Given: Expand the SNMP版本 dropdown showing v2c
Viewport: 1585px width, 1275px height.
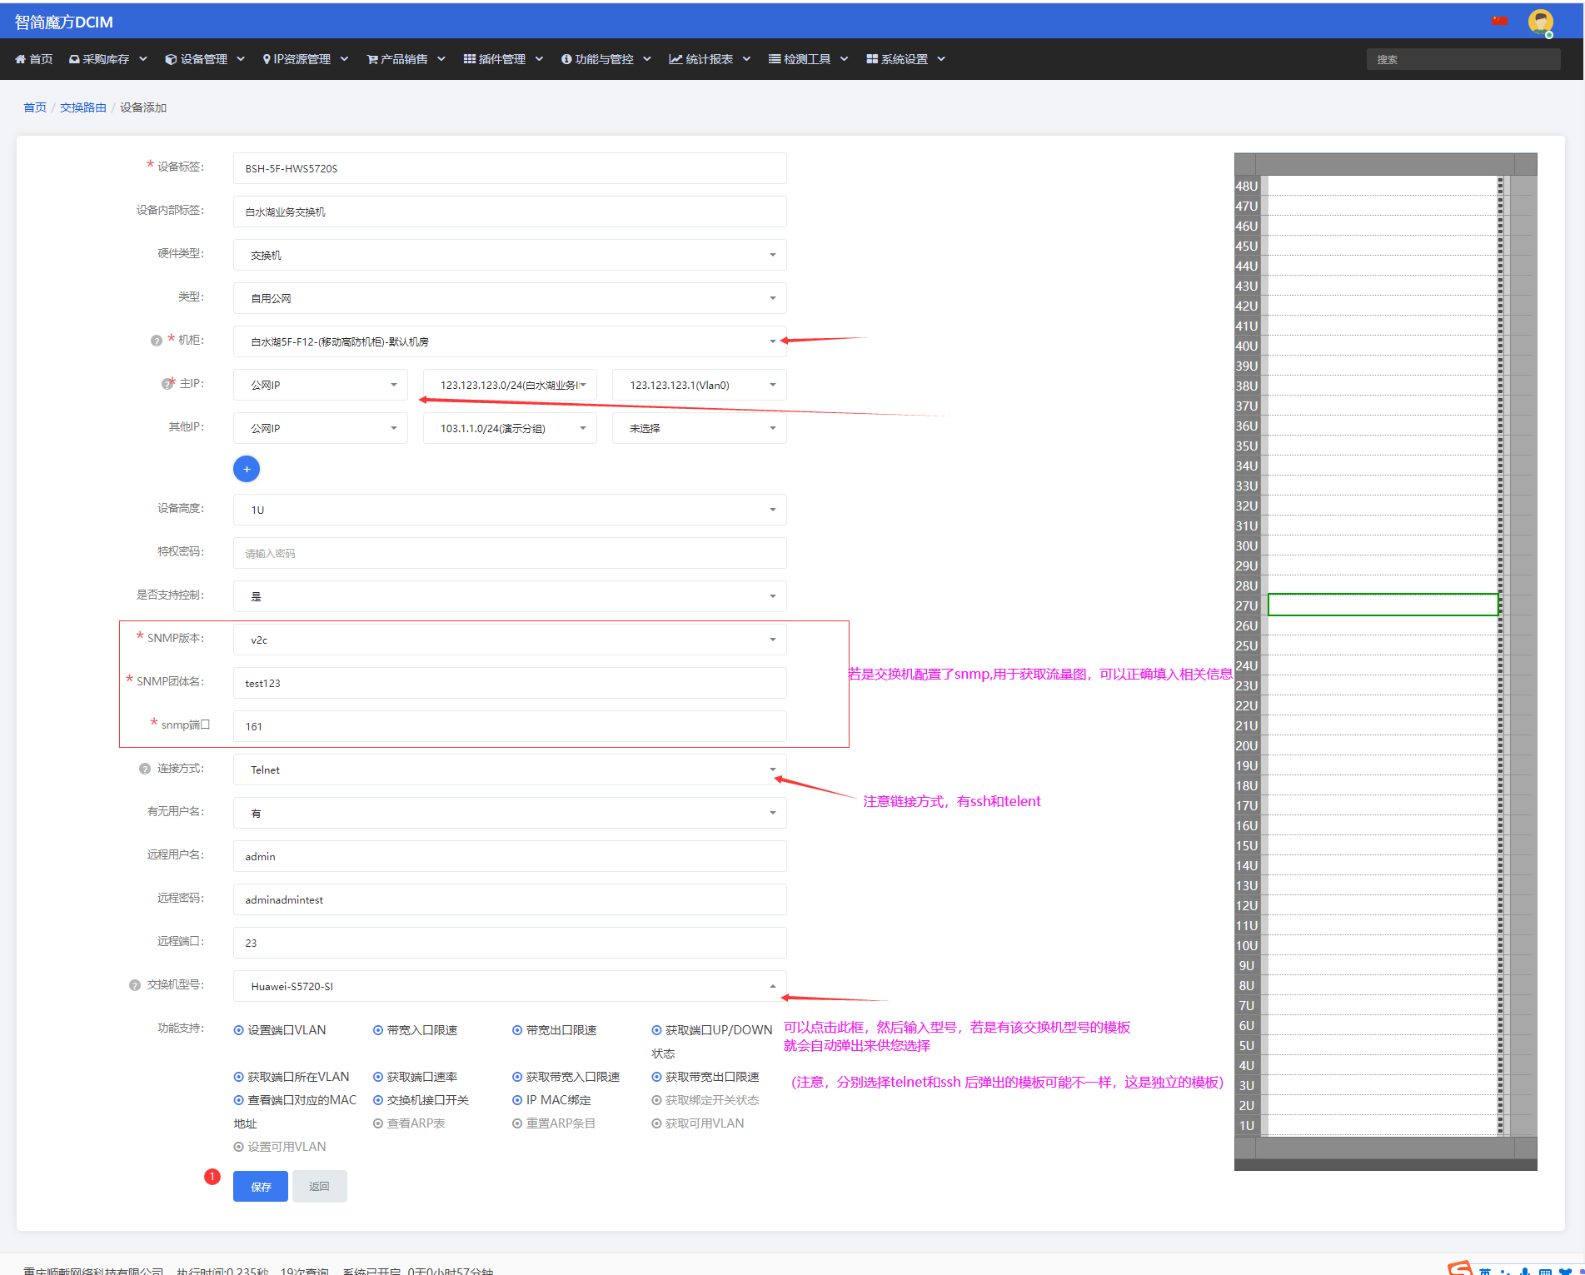Looking at the screenshot, I should 510,640.
